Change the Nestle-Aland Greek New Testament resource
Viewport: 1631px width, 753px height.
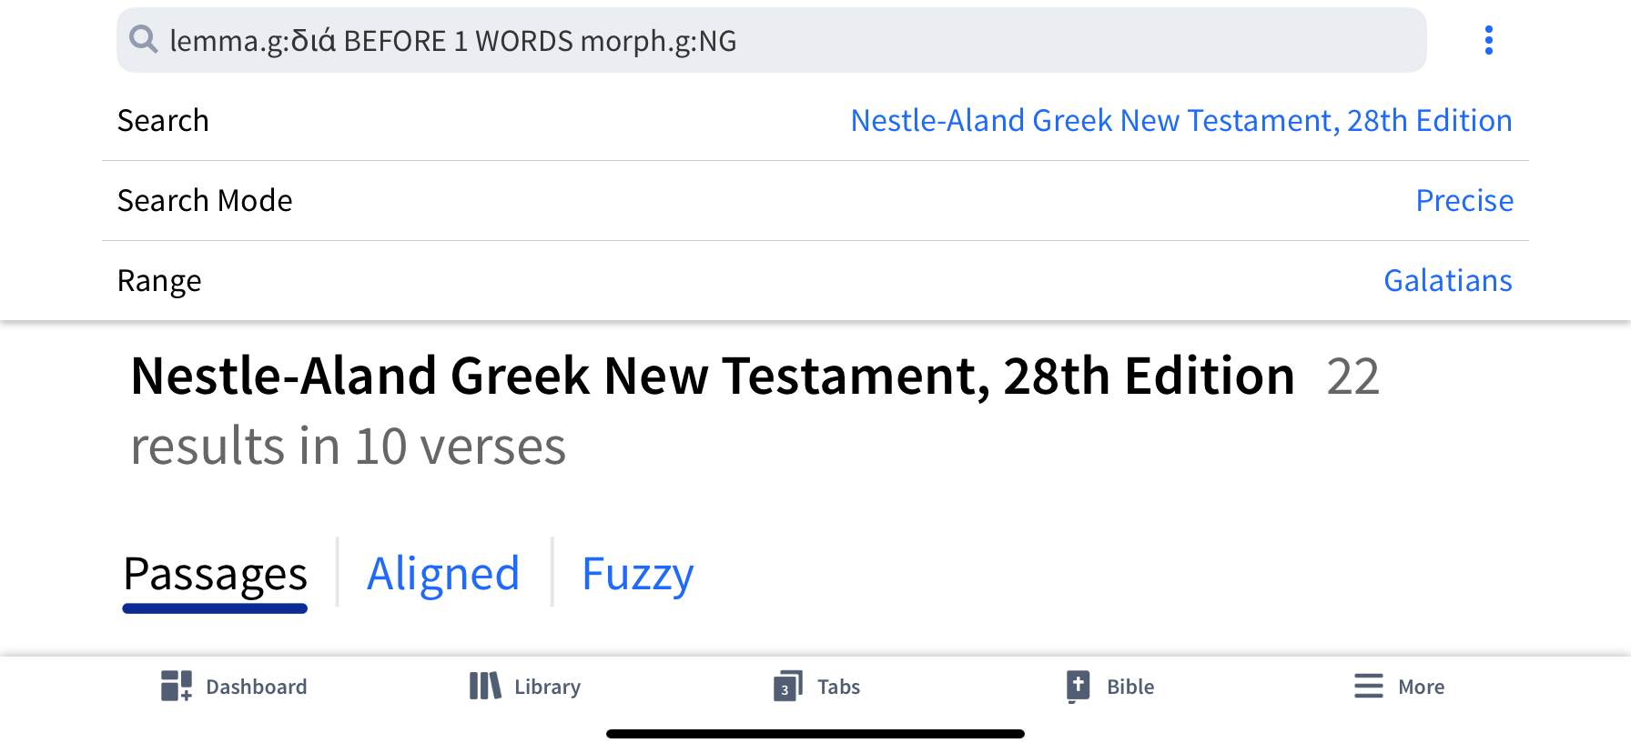1181,120
